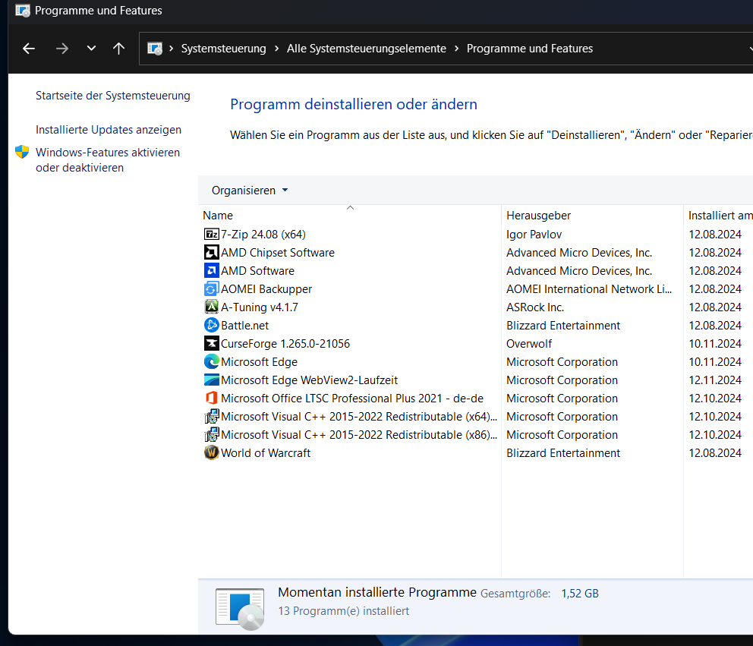Go up one level with up arrow
753x646 pixels.
118,49
